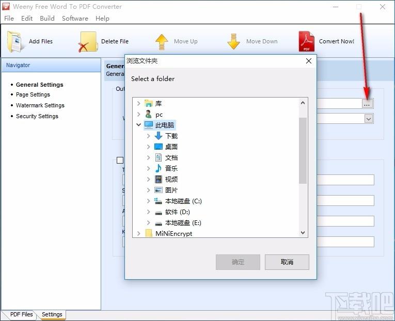Open Watermark Settings in Navigator
Image resolution: width=395 pixels, height=321 pixels.
coord(40,105)
